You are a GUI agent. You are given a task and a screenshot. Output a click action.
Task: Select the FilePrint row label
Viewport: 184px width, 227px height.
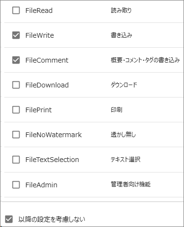click(x=39, y=110)
